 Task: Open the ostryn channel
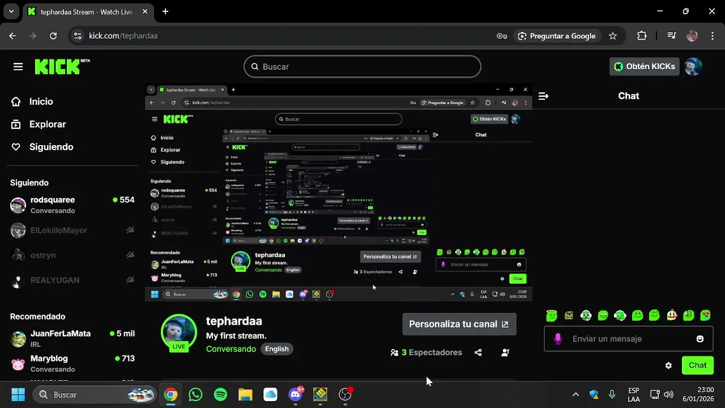coord(72,256)
